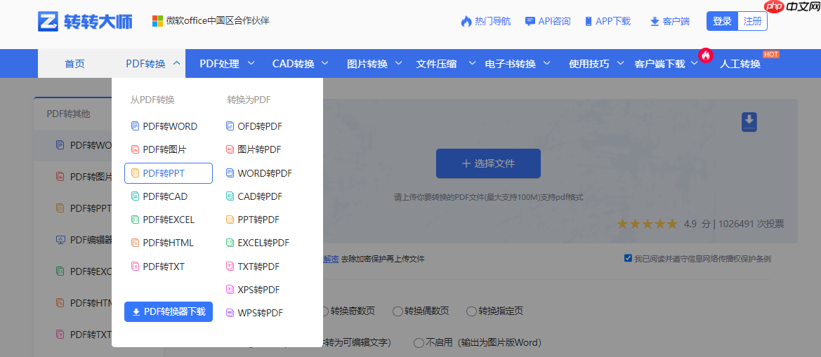Open the 图片转换 navigation label
Viewport: 821px width, 357px height.
point(367,64)
